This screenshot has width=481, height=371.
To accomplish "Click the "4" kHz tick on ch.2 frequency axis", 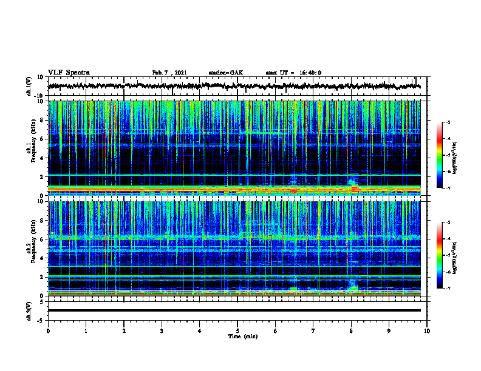I will [x=42, y=258].
